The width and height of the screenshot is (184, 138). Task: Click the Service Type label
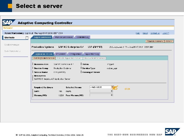pyautogui.click(x=89, y=68)
